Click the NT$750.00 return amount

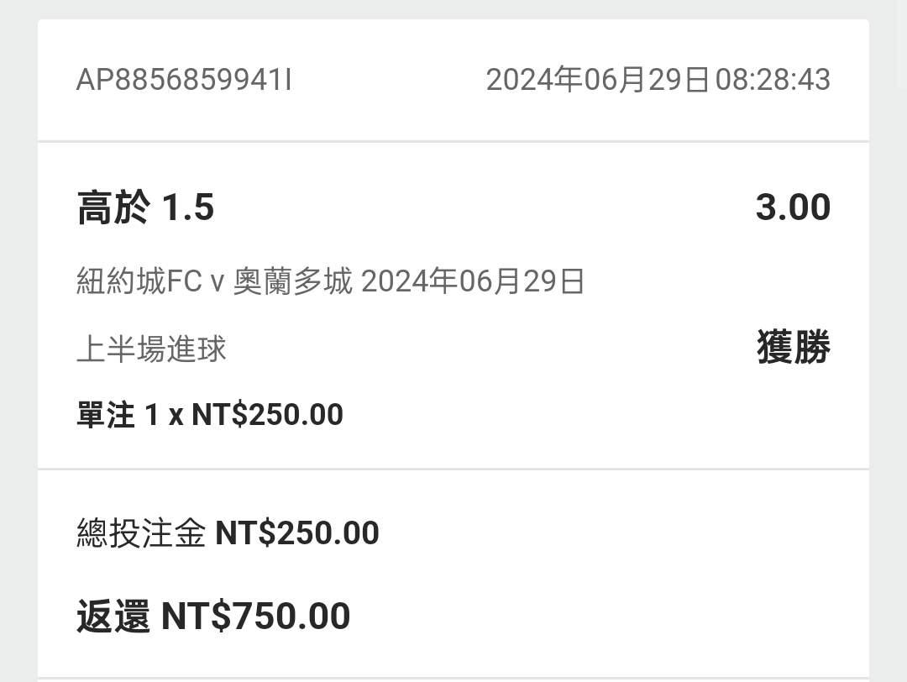255,616
